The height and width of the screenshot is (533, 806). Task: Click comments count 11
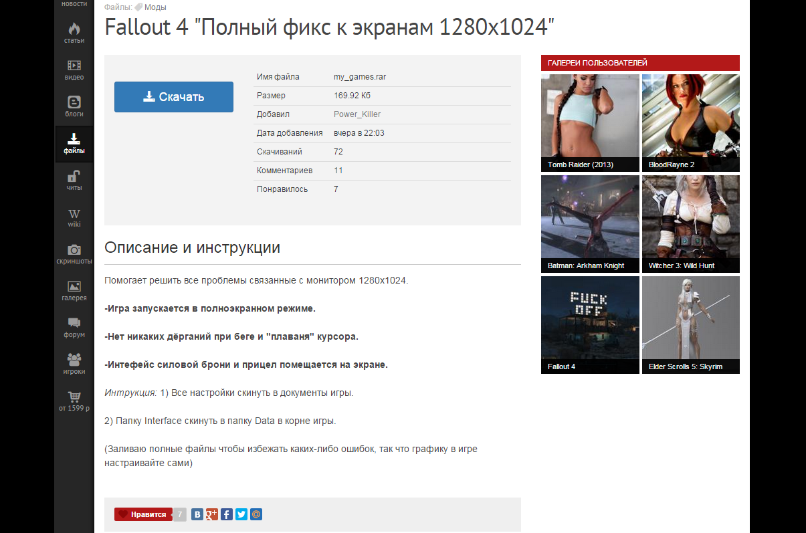[338, 171]
